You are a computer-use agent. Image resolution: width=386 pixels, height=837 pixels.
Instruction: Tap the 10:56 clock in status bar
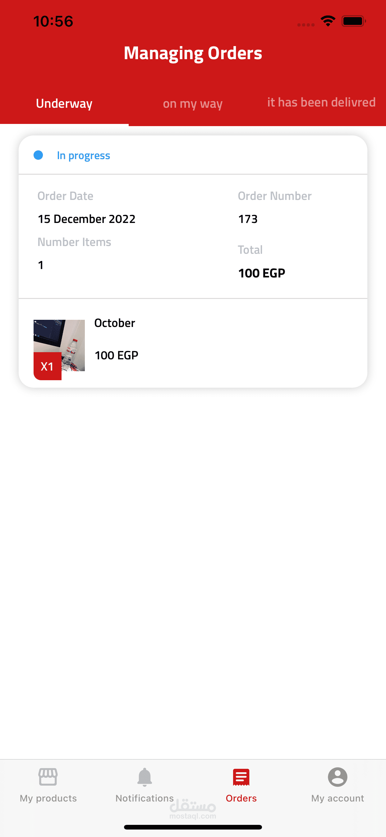pyautogui.click(x=53, y=21)
